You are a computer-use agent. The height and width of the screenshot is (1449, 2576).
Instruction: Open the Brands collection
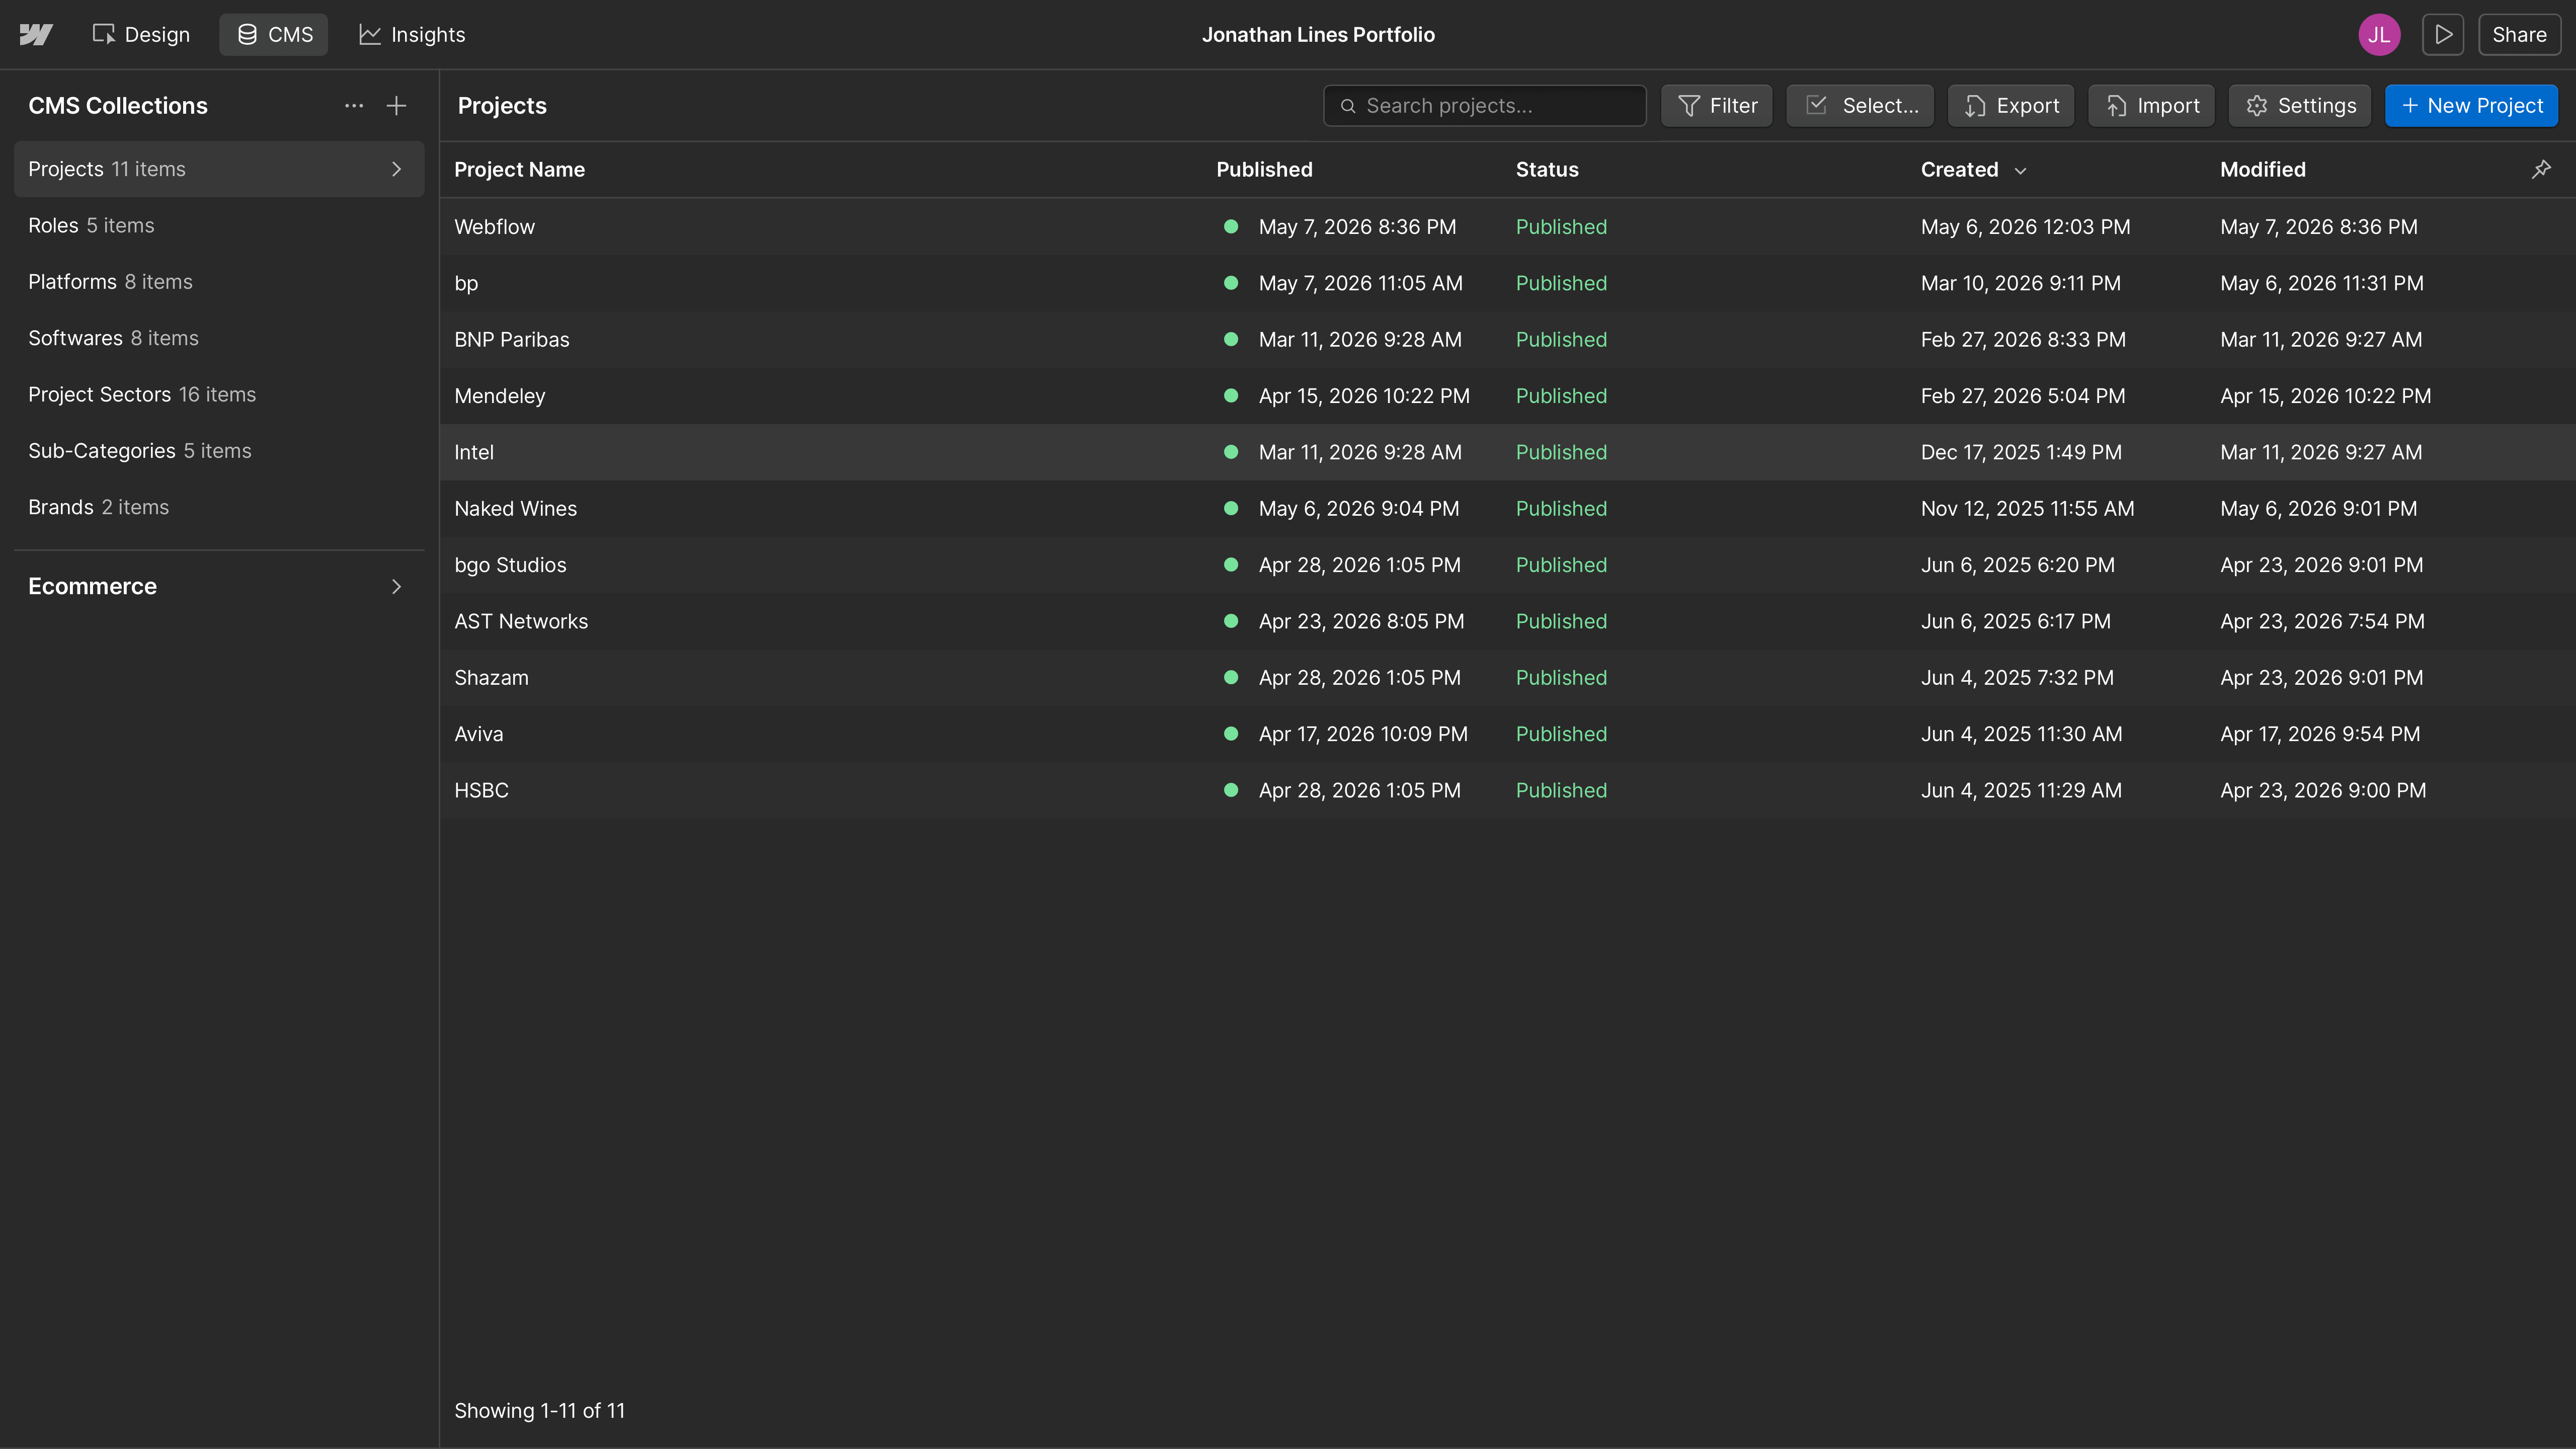[x=219, y=507]
